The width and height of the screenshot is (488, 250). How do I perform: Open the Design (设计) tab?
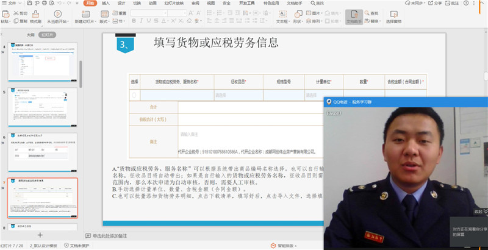pos(121,3)
